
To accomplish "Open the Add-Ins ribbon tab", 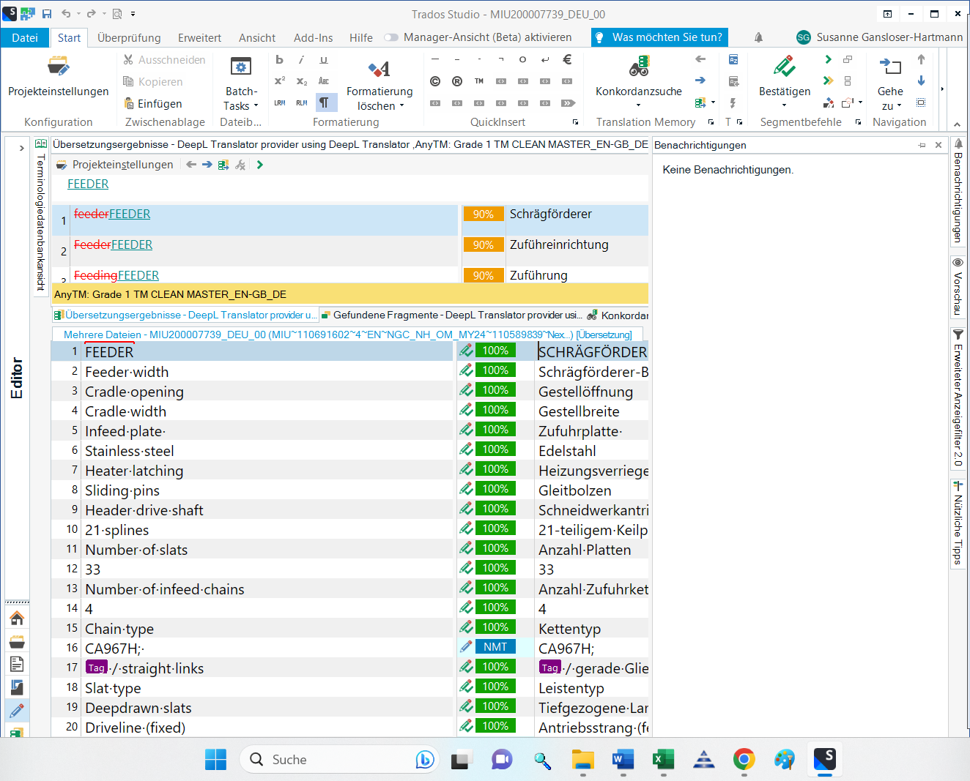I will point(313,38).
